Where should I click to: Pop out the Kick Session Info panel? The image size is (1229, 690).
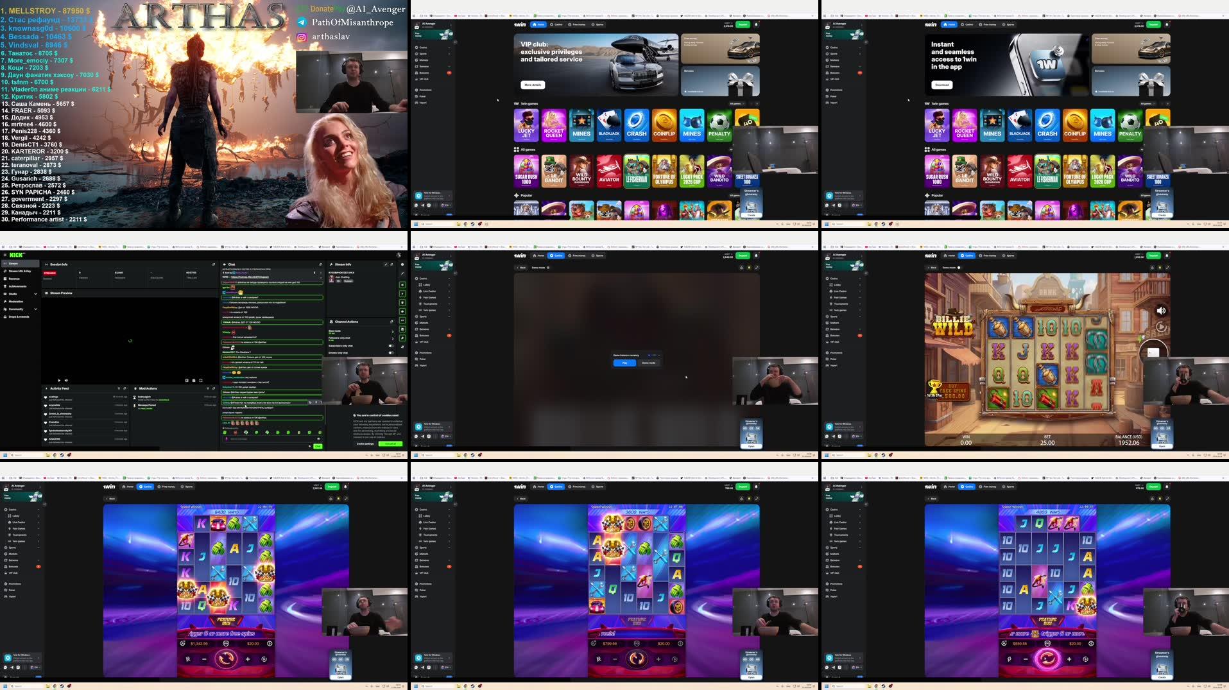(214, 264)
